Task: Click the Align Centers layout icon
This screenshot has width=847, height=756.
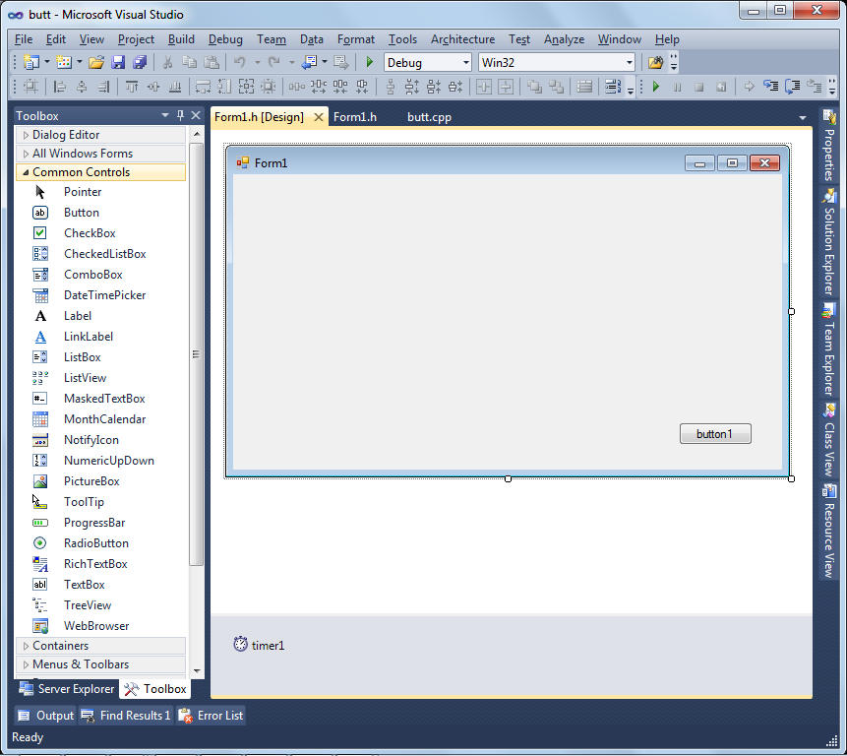Action: click(x=82, y=87)
